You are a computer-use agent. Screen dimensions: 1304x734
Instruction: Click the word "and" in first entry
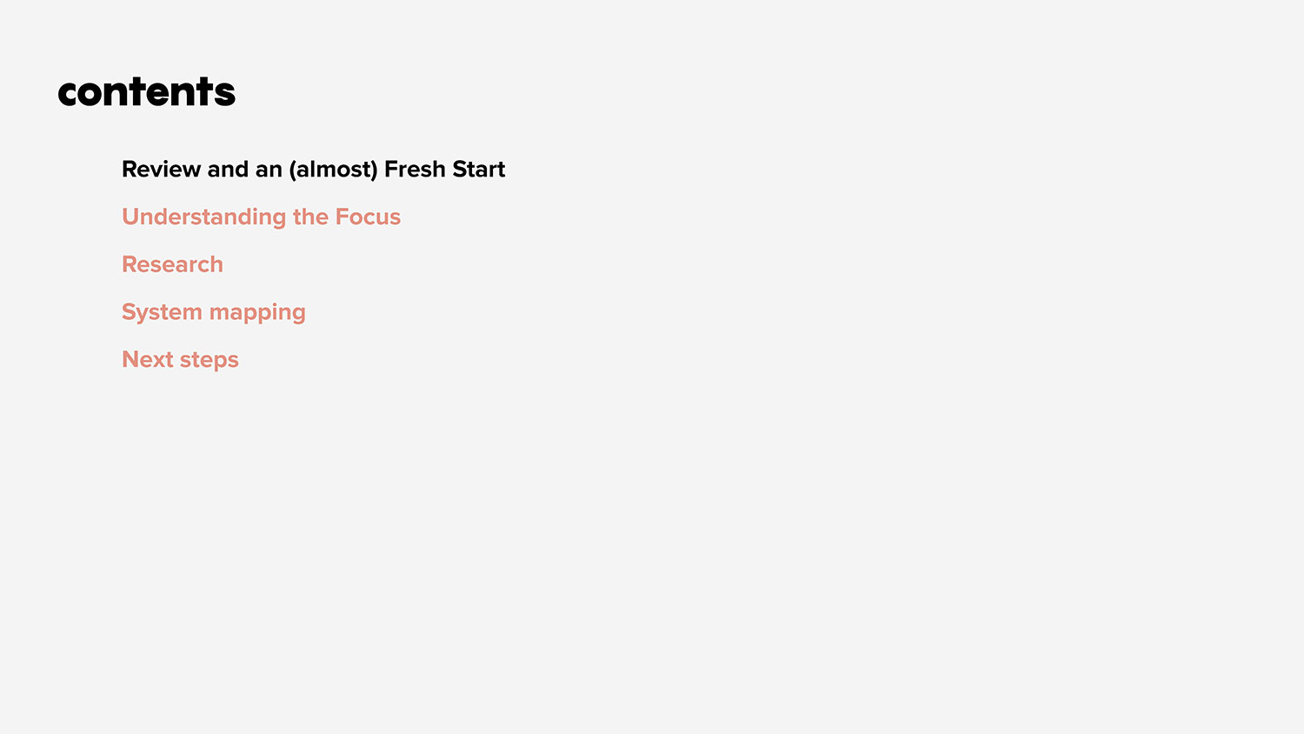pos(228,170)
